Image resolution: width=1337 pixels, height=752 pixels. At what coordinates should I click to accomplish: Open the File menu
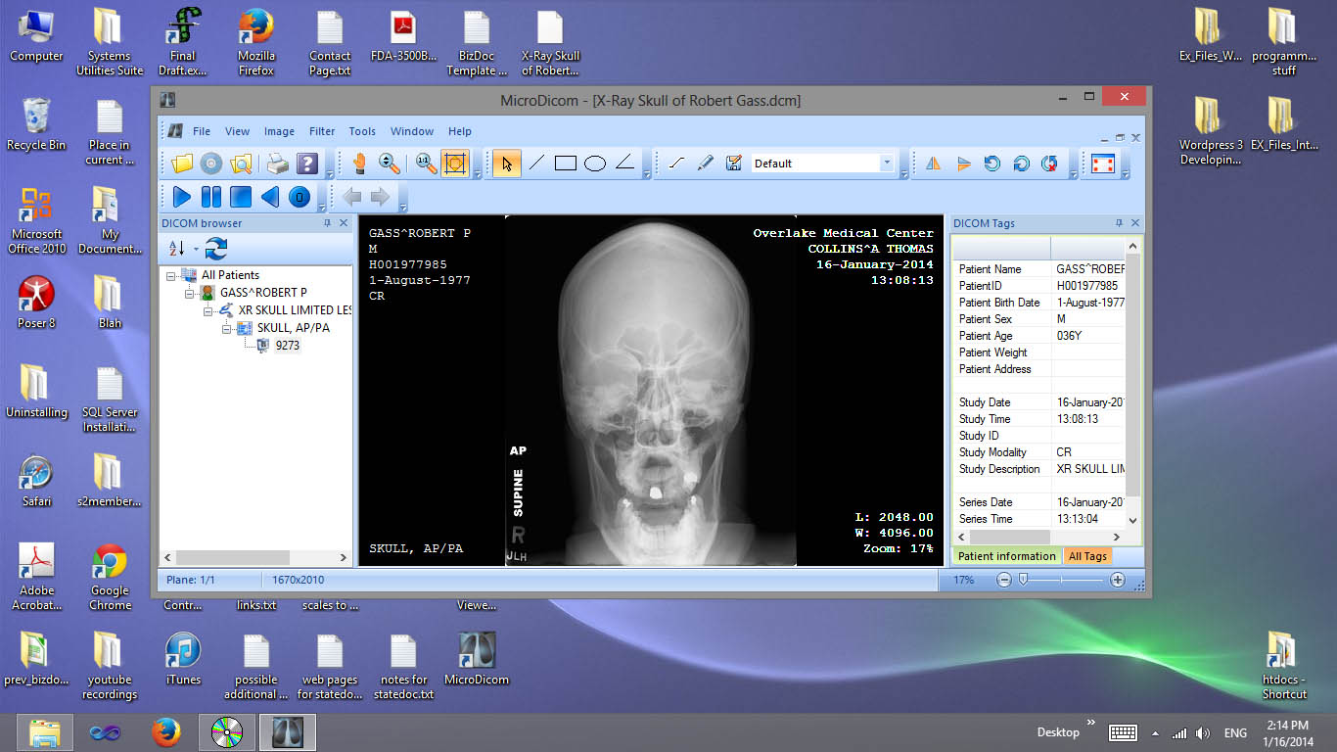click(x=202, y=131)
